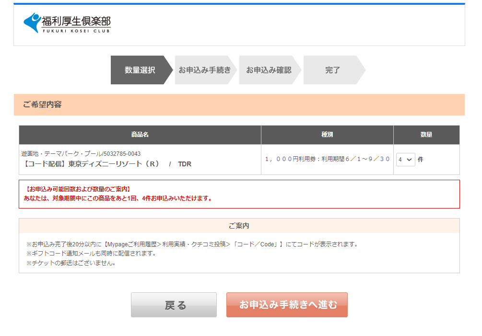The height and width of the screenshot is (336, 482).
Task: Click the 1,000円利用券 type description
Action: (x=327, y=159)
